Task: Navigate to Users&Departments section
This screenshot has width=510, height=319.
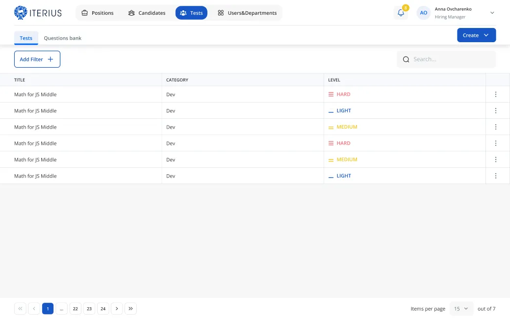Action: [247, 13]
